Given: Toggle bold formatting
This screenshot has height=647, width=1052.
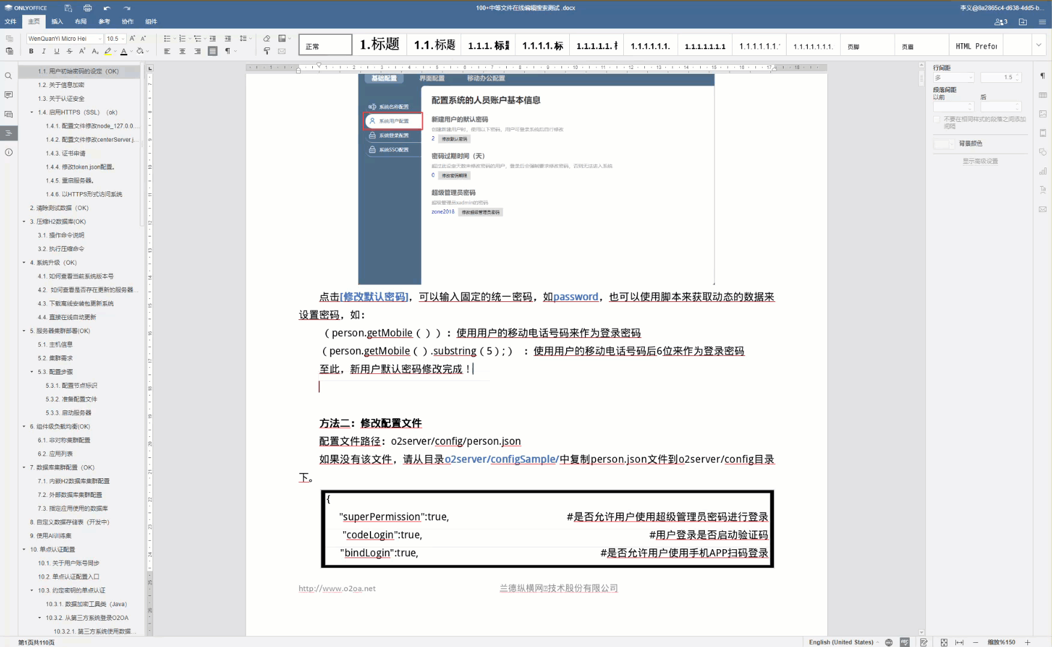Looking at the screenshot, I should click(31, 52).
